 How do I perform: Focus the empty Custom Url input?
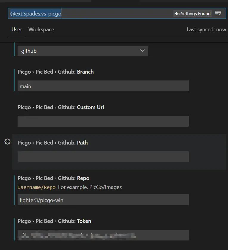click(x=103, y=121)
